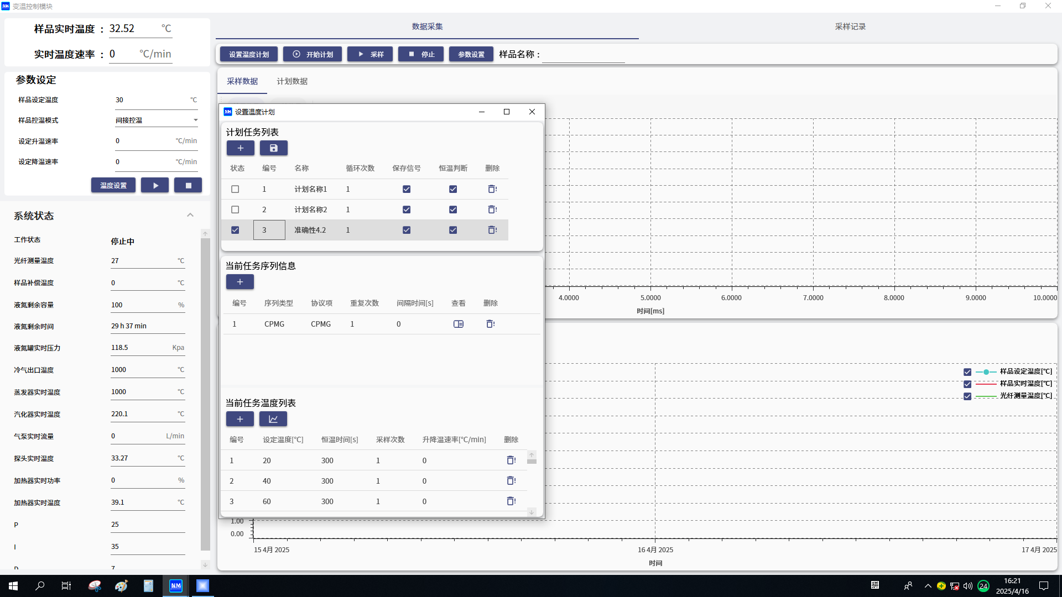The width and height of the screenshot is (1062, 597).
Task: Switch to the 采样记录 tab
Action: click(x=850, y=27)
